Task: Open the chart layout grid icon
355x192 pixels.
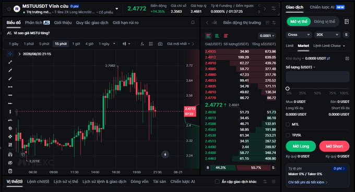Action: coord(151,44)
